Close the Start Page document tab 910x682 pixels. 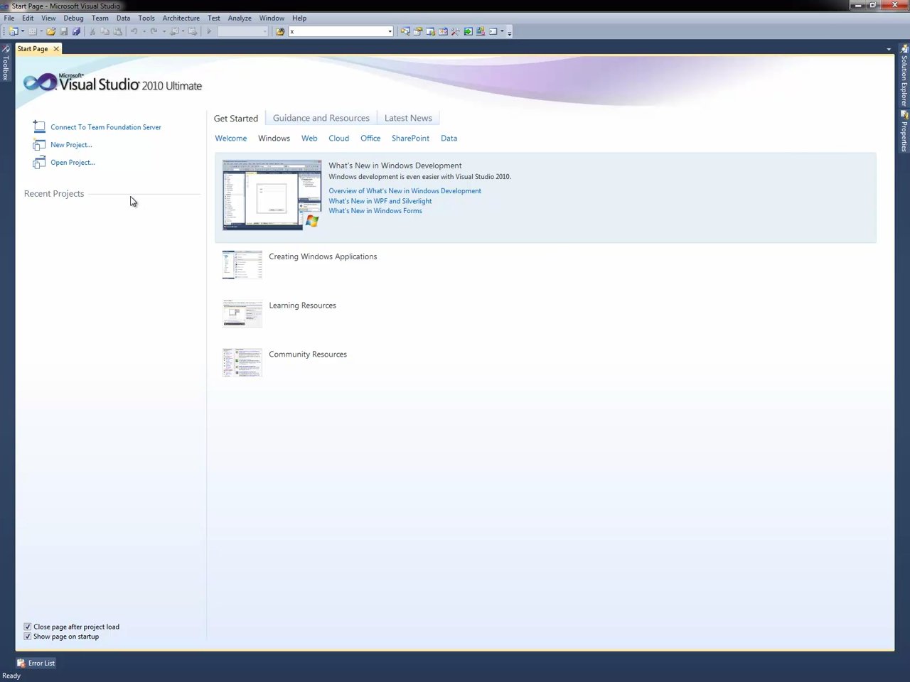pos(56,49)
